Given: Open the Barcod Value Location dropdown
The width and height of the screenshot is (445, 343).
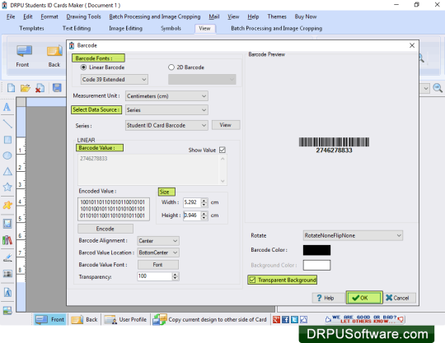Looking at the screenshot, I should [x=158, y=253].
